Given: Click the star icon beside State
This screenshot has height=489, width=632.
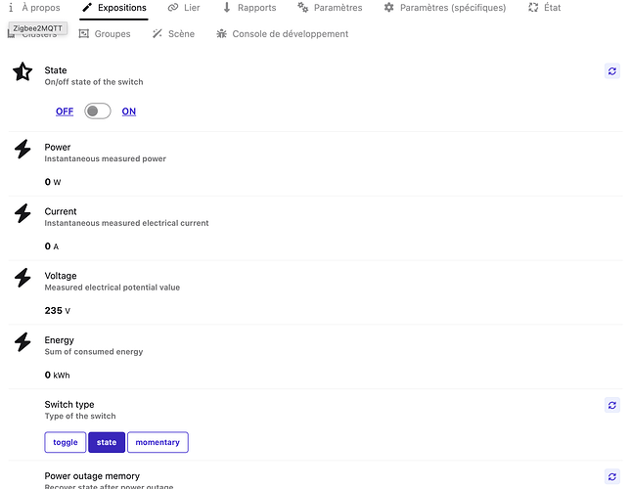Looking at the screenshot, I should (23, 72).
